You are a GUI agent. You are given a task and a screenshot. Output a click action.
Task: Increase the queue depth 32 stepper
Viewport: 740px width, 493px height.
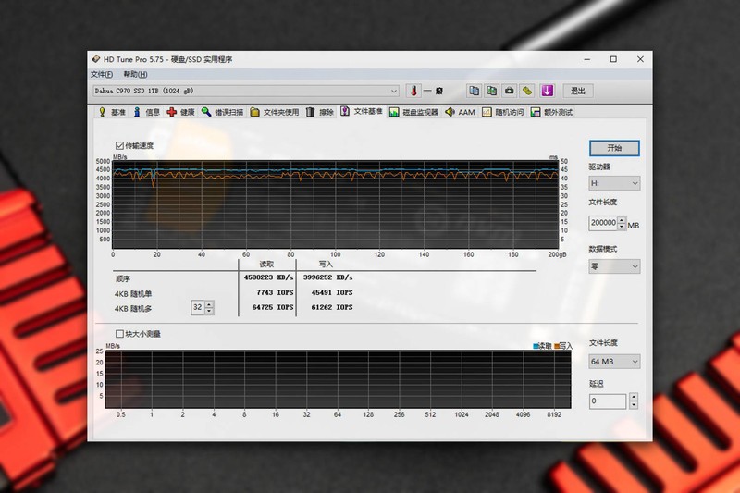(x=209, y=304)
